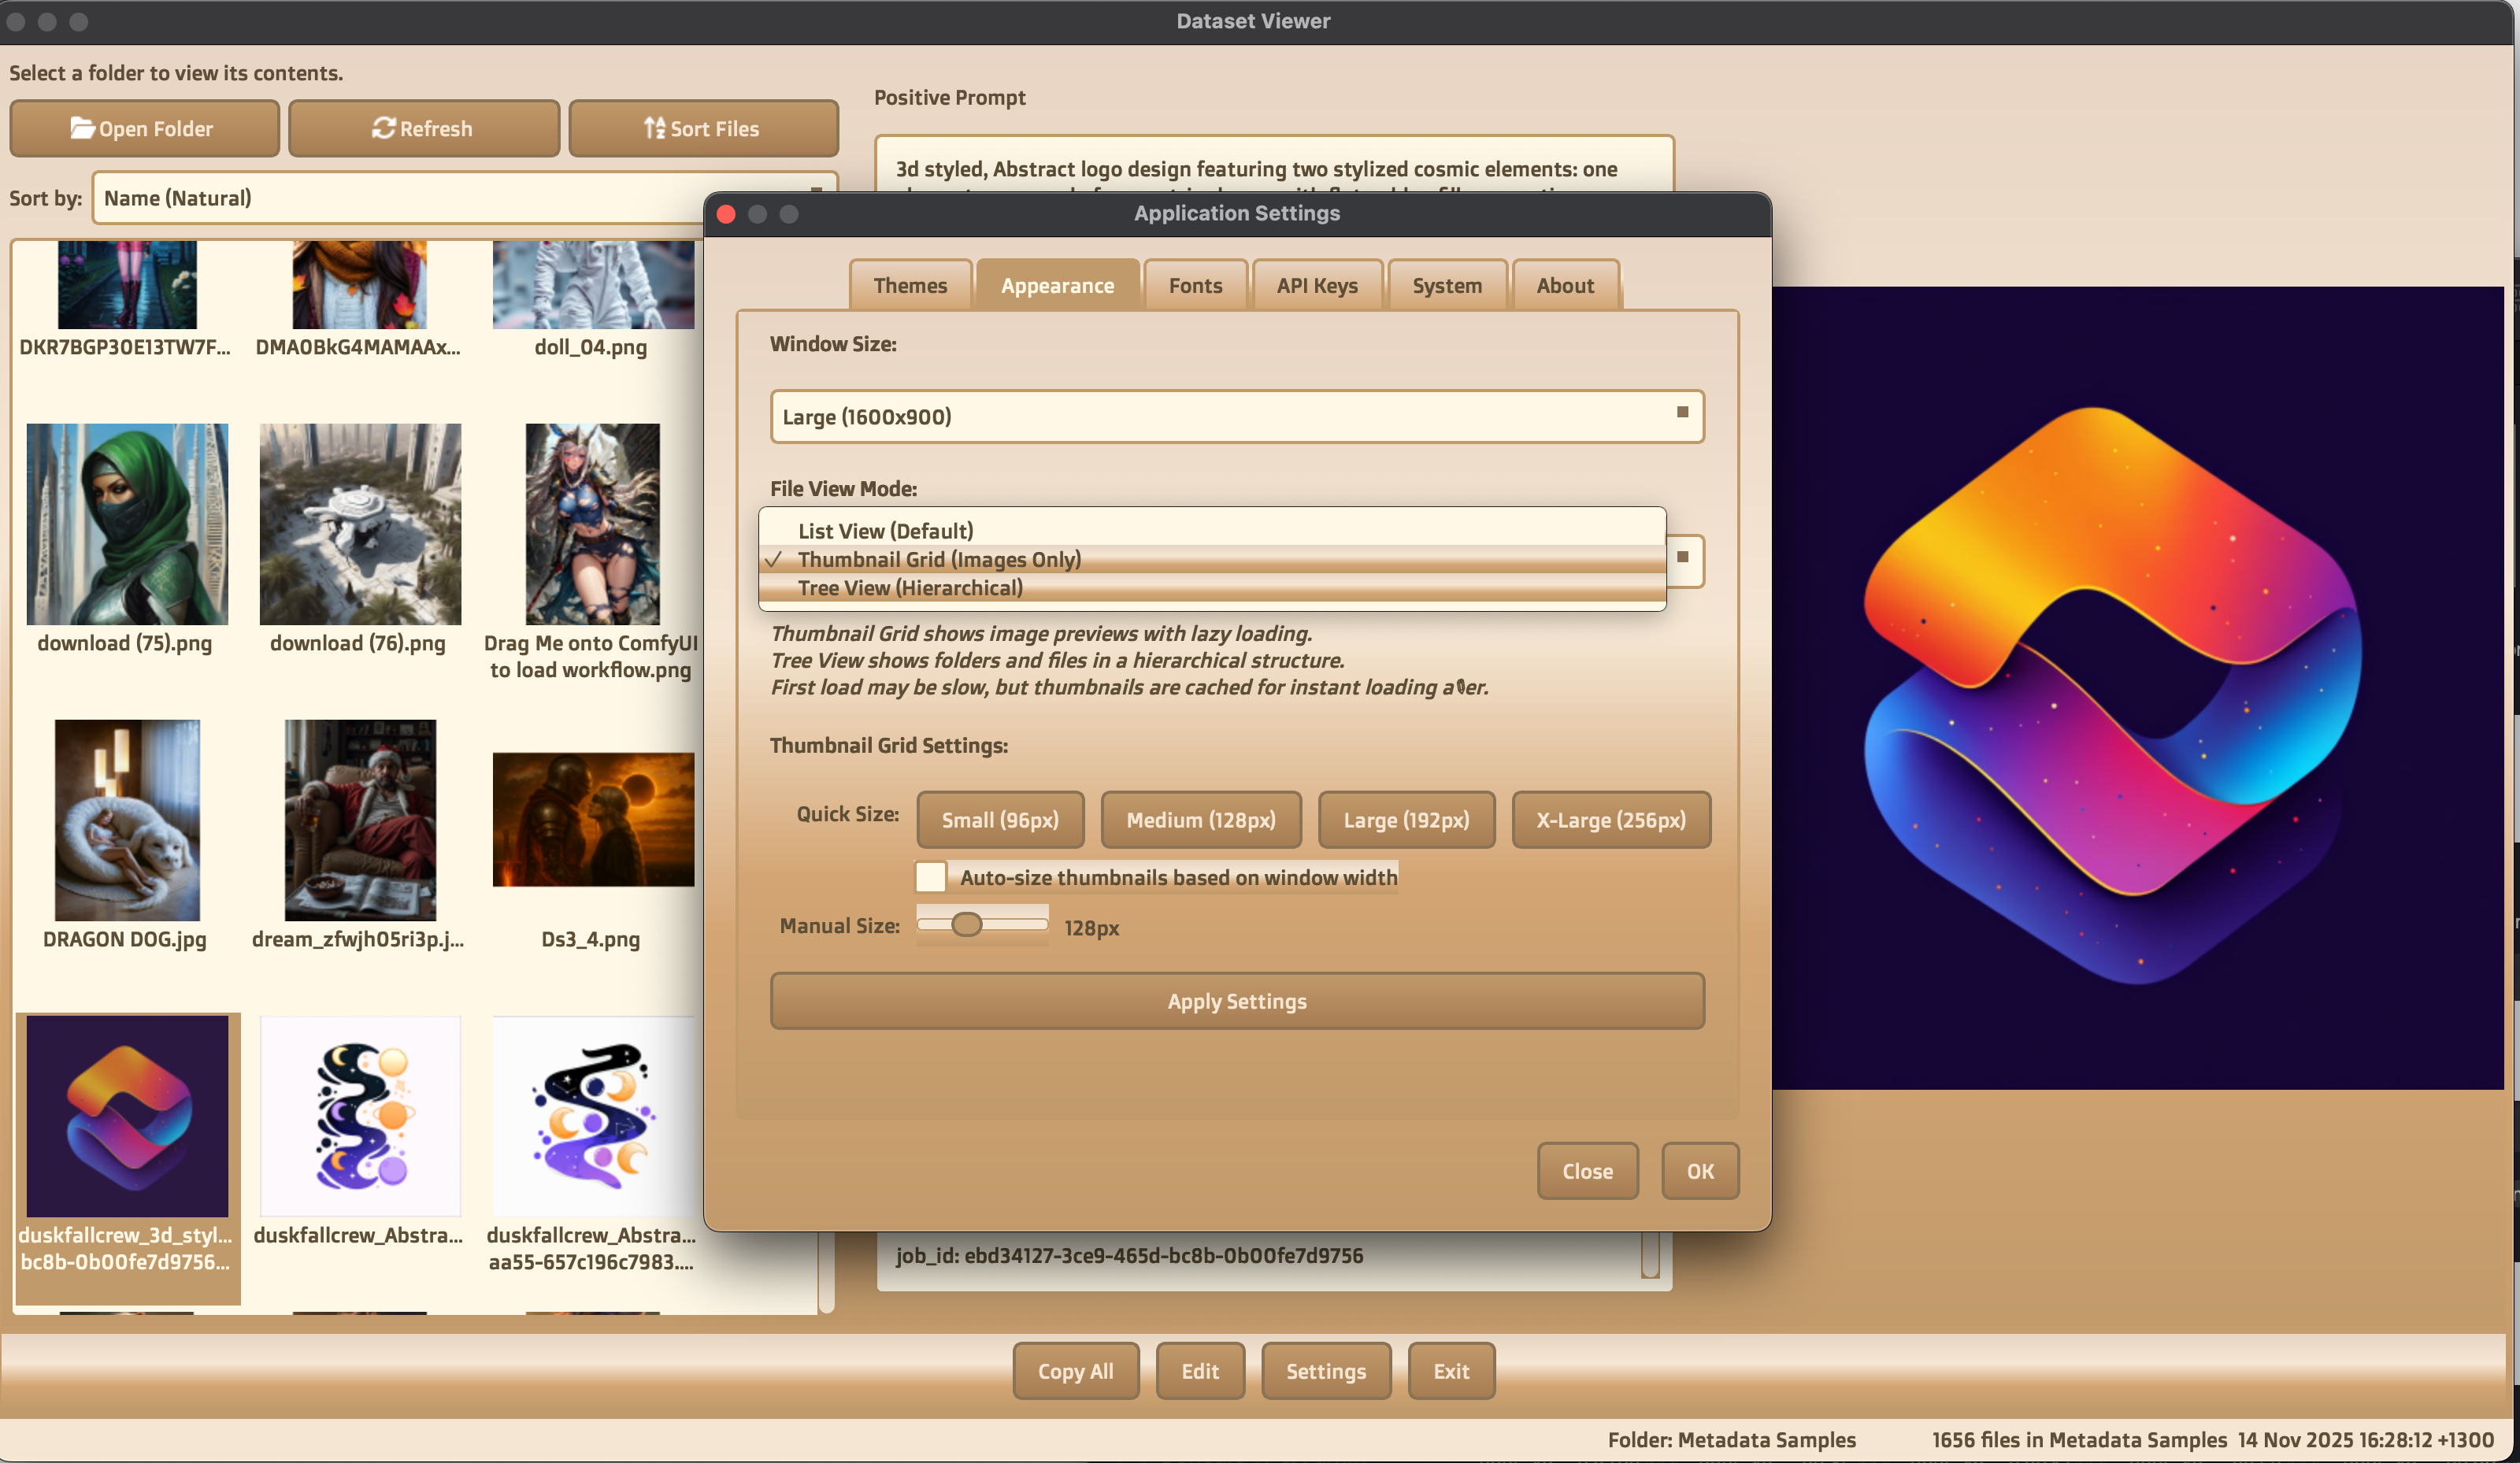
Task: Choose List View (Default) option
Action: pyautogui.click(x=885, y=531)
